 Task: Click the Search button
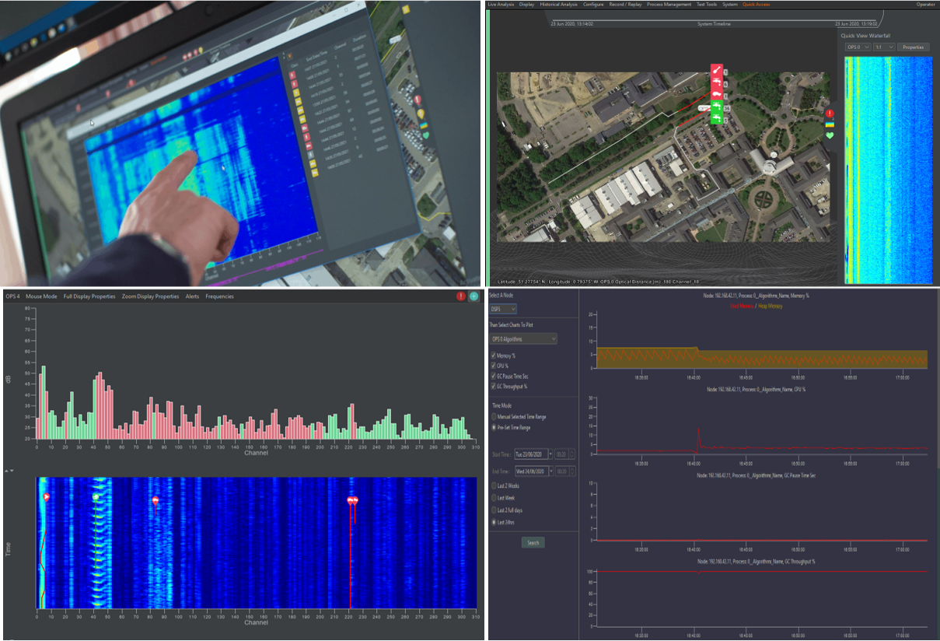[x=533, y=543]
